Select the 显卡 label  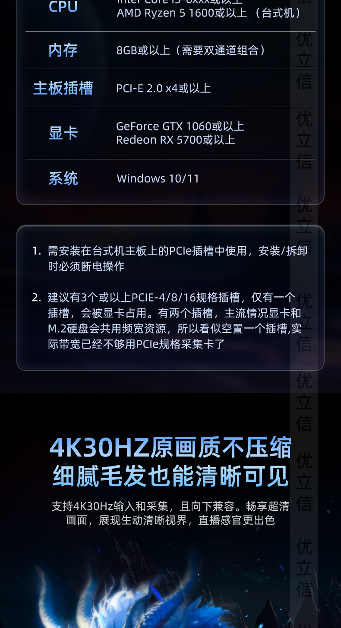pyautogui.click(x=63, y=133)
